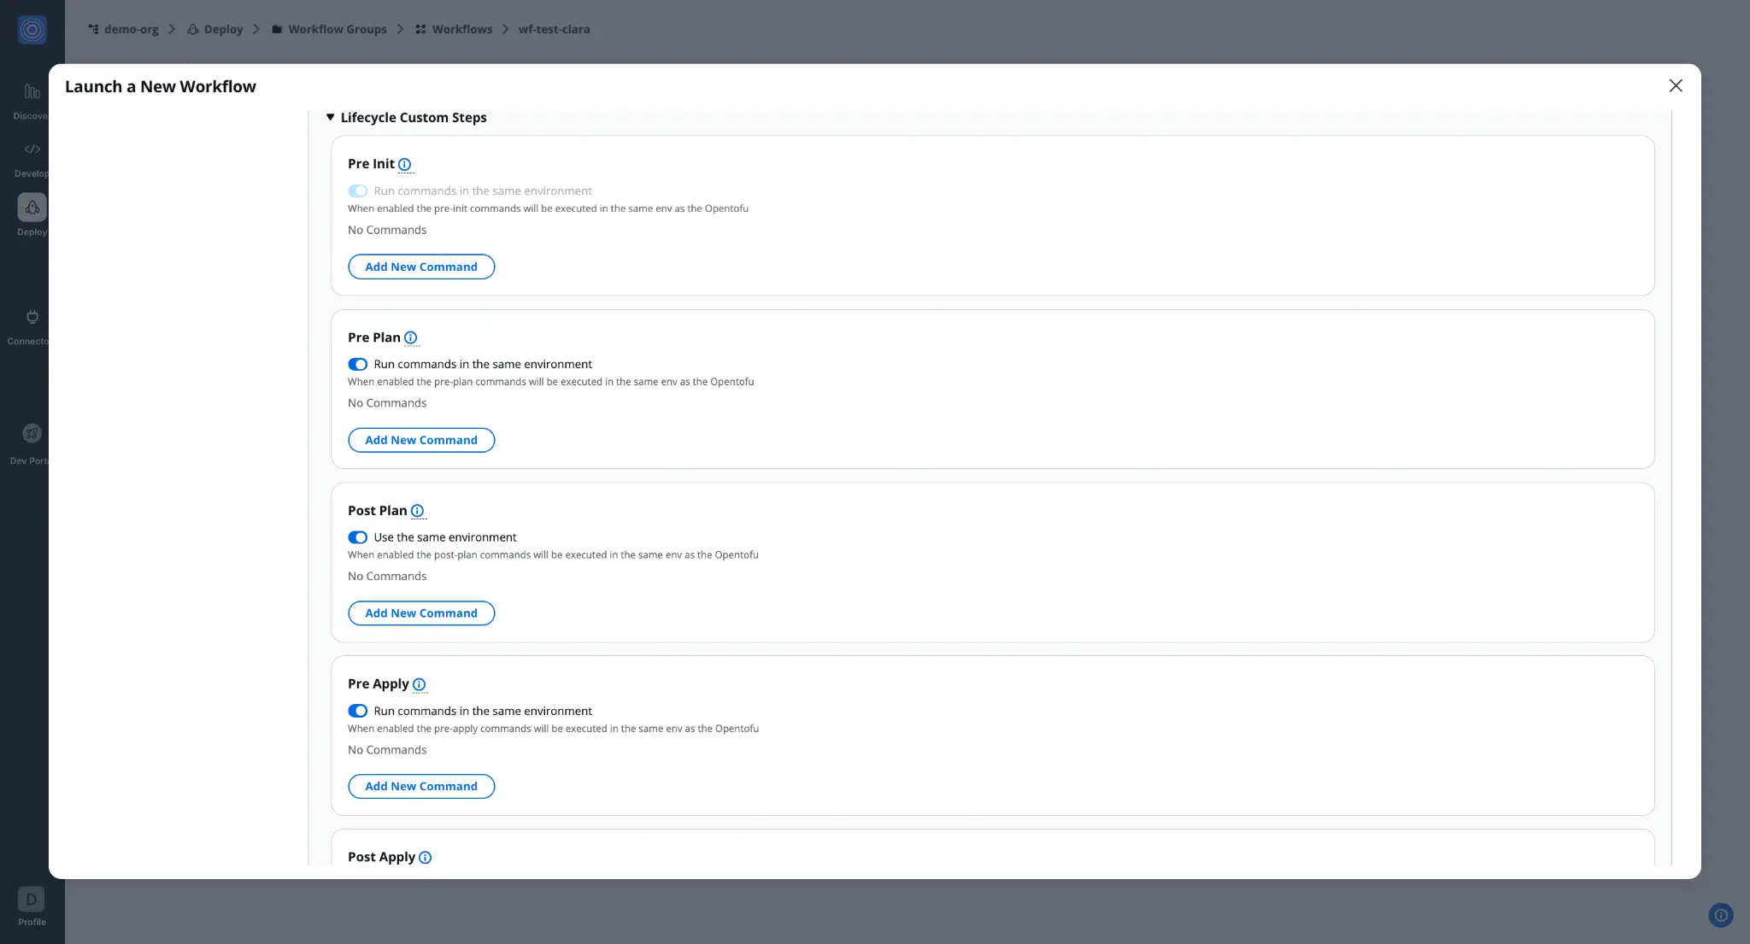This screenshot has width=1750, height=944.
Task: Toggle Post Plan use same environment switch
Action: click(x=357, y=537)
